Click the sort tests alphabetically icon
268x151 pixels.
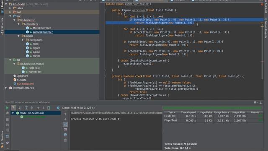point(20,108)
